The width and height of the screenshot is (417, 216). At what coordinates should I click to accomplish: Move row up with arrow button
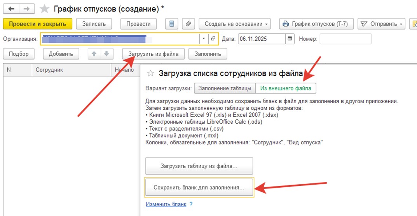[x=94, y=54]
